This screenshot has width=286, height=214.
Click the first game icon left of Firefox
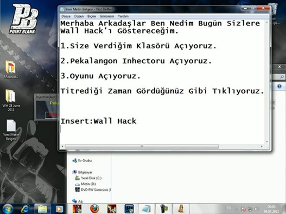coord(77,209)
